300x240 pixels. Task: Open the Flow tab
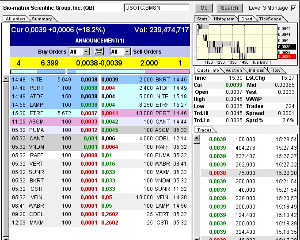coord(275,70)
